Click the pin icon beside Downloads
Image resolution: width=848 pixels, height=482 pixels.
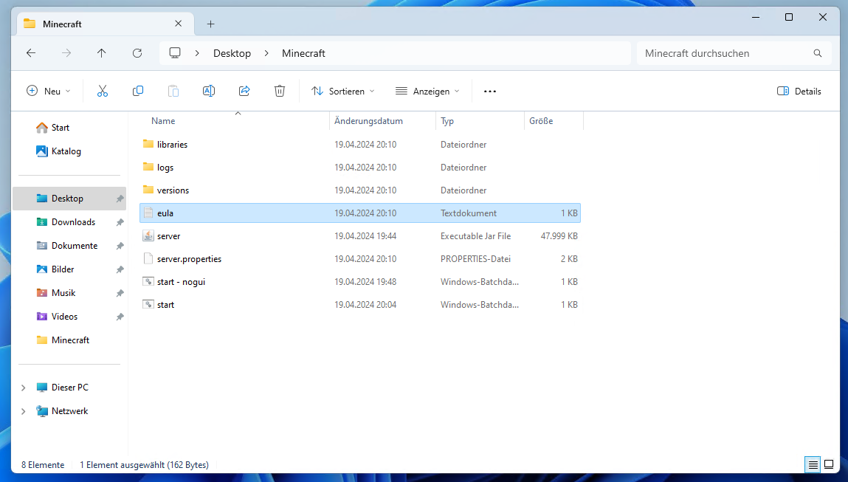tap(120, 222)
